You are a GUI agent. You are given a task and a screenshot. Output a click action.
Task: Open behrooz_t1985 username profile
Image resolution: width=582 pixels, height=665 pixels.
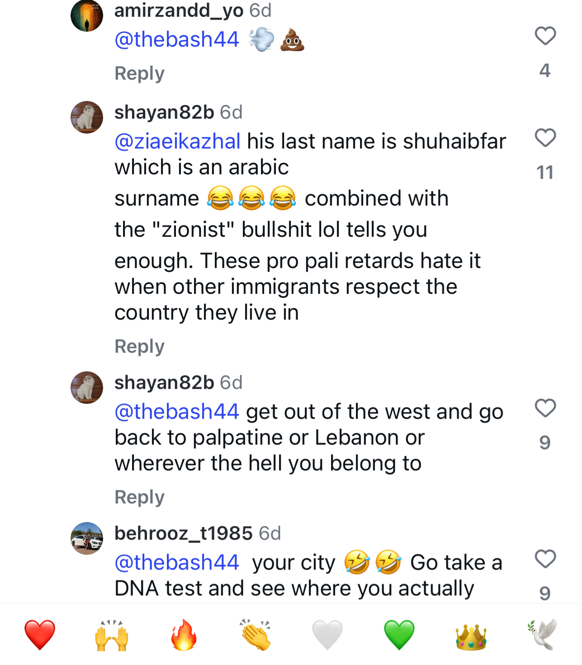click(183, 533)
